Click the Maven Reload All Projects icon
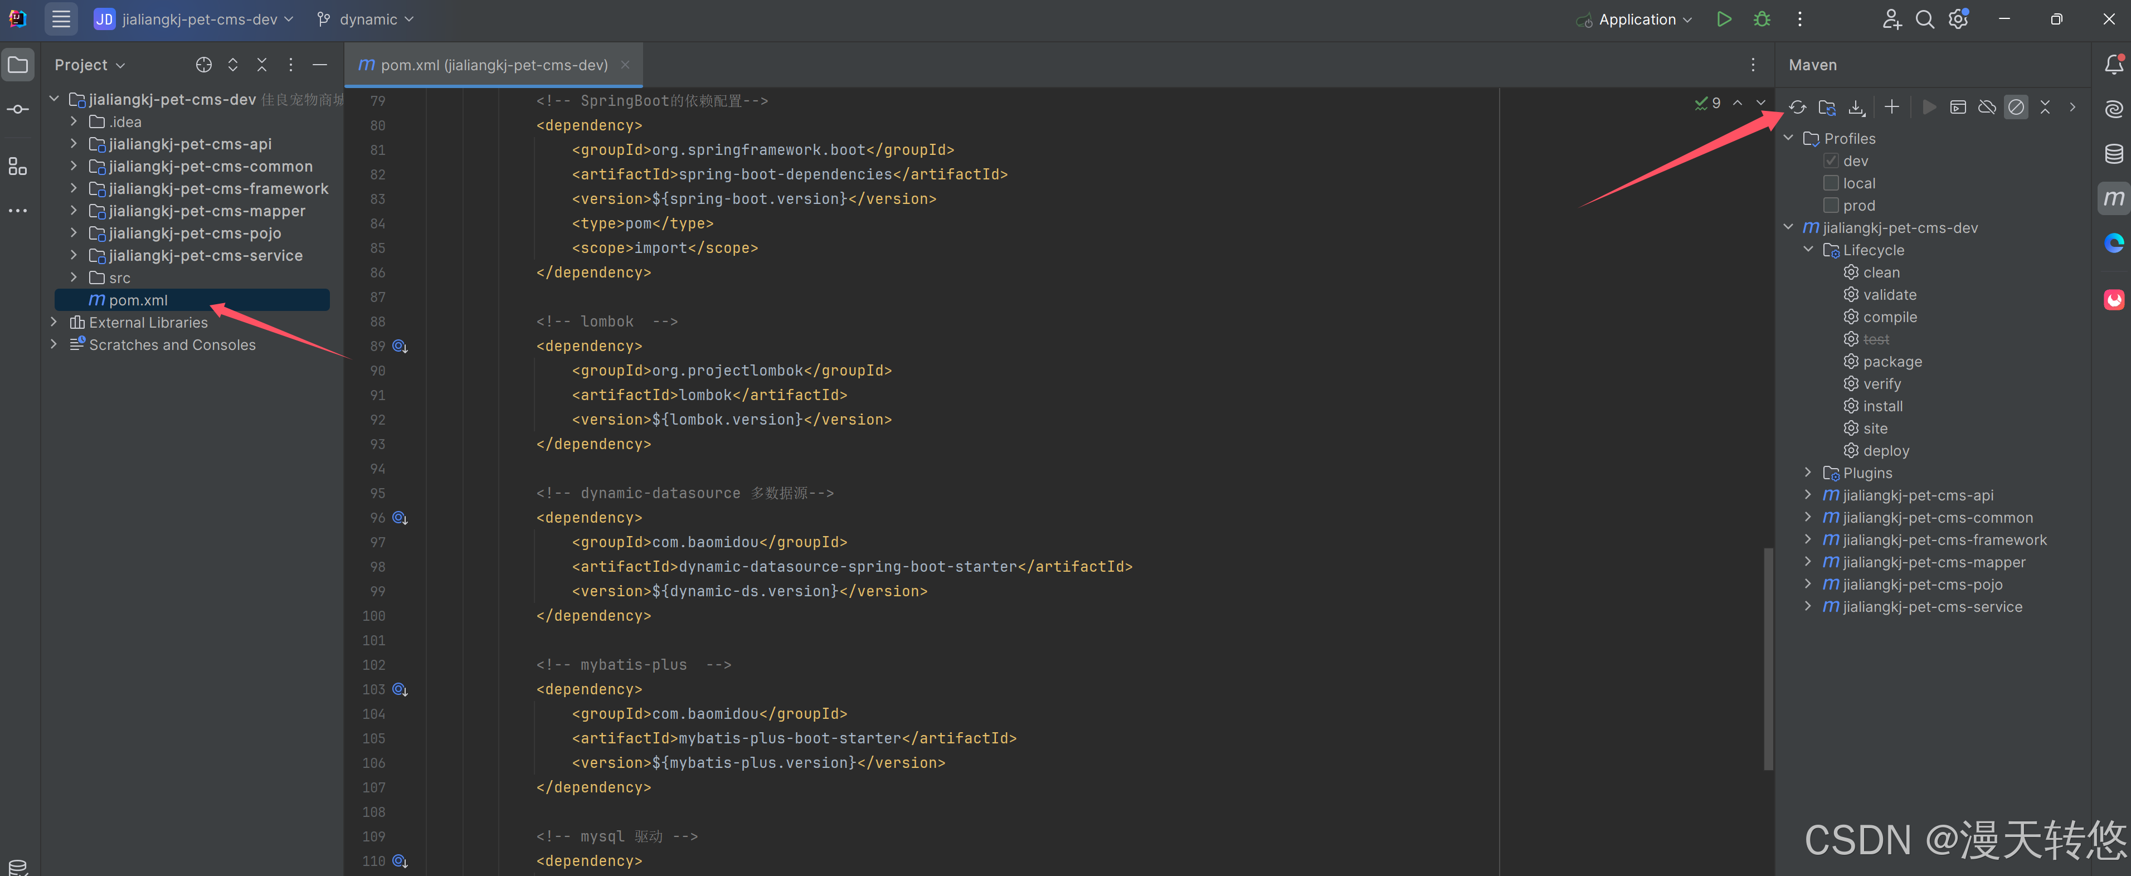 [1797, 108]
